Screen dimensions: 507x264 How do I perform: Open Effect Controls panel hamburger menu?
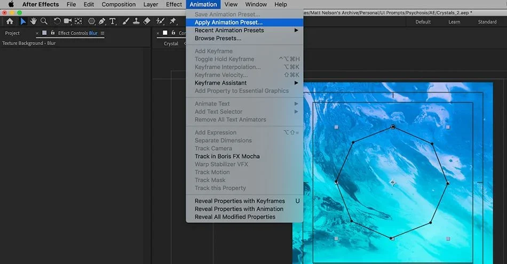[x=102, y=33]
